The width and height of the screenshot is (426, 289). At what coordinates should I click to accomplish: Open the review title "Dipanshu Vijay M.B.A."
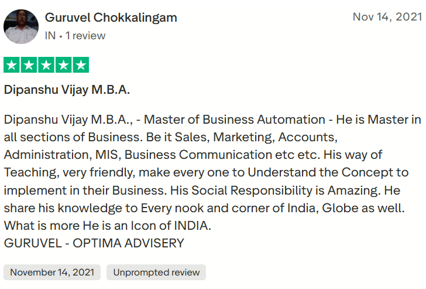(67, 90)
